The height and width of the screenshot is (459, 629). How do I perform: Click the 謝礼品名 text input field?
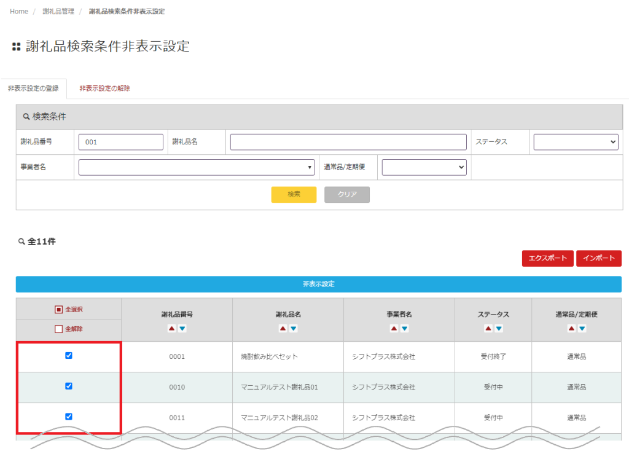click(x=348, y=142)
